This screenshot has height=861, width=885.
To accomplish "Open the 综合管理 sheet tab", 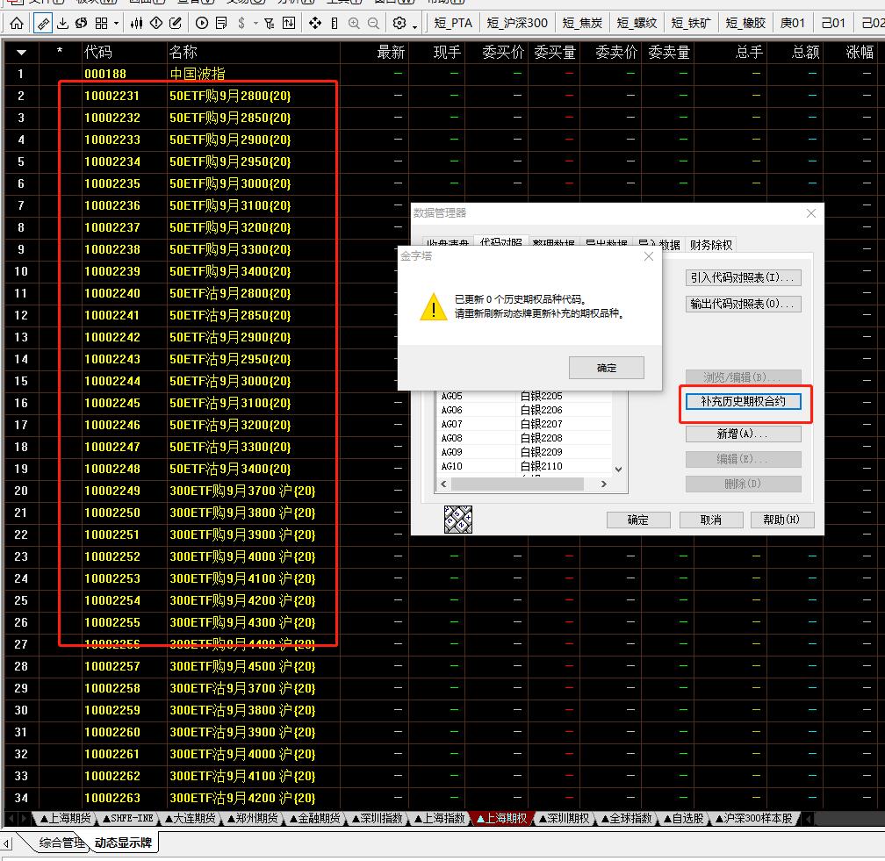I will tap(61, 843).
